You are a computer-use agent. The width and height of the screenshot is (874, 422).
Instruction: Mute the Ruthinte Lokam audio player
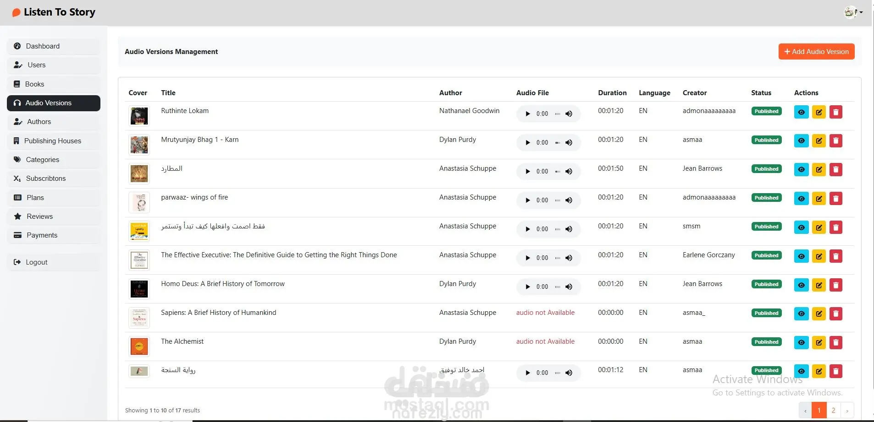point(569,114)
